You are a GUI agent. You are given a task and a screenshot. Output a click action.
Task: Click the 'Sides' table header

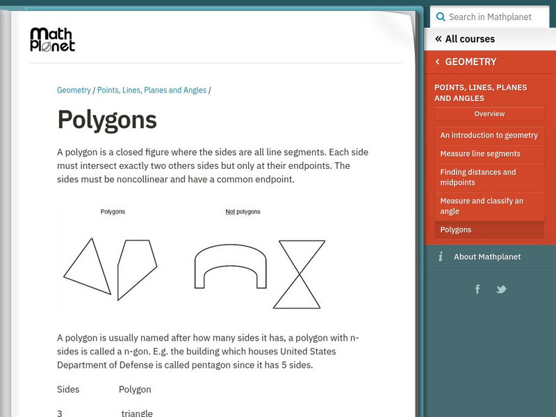[68, 389]
